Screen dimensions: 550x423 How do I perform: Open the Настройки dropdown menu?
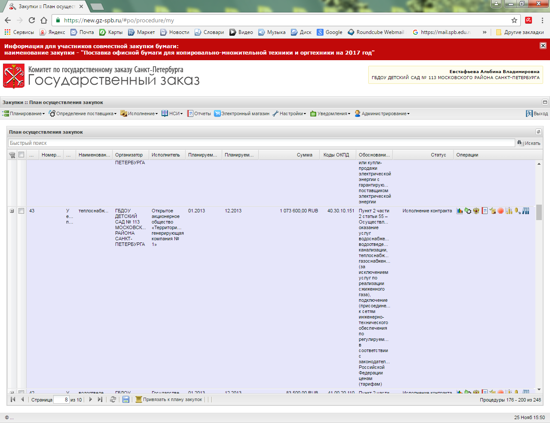290,113
